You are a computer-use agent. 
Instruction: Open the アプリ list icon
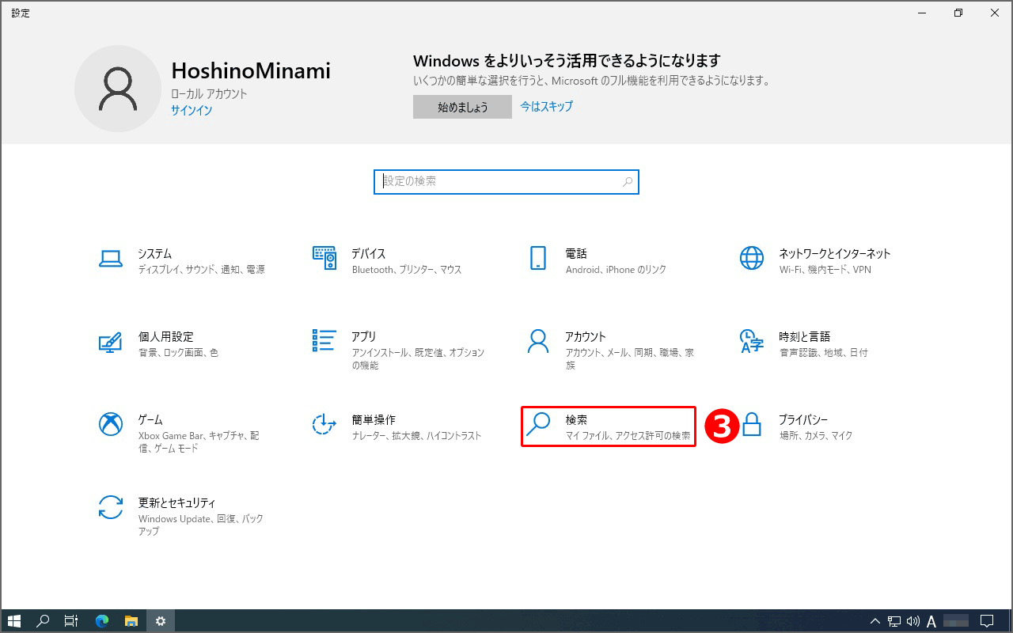(324, 340)
